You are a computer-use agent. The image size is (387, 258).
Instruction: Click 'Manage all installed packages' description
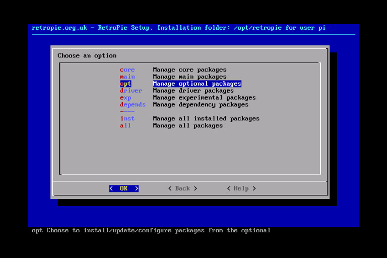[206, 118]
